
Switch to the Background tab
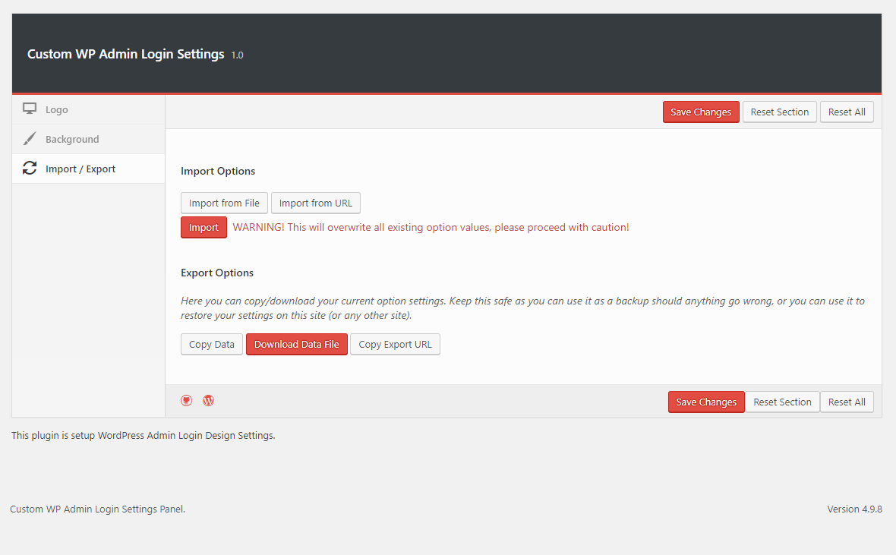[89, 140]
